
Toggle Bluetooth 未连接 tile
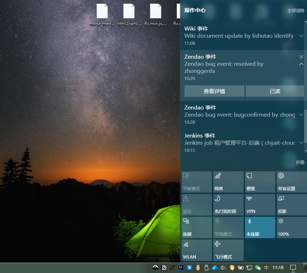pos(260,227)
